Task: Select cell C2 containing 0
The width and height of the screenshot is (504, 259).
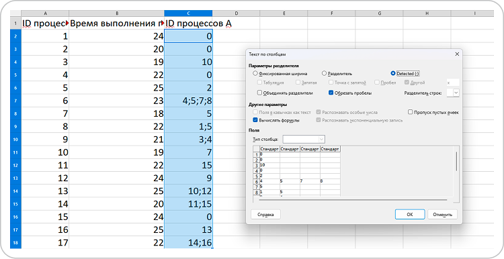Action: point(188,36)
